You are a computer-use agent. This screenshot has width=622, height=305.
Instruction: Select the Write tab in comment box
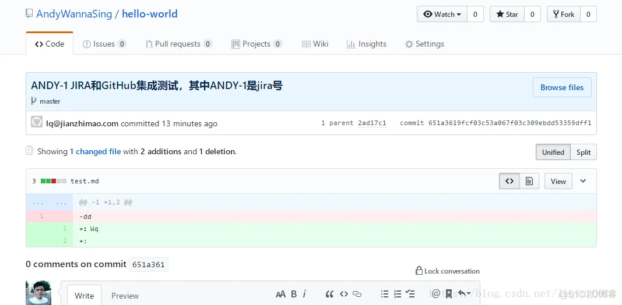[x=84, y=296]
